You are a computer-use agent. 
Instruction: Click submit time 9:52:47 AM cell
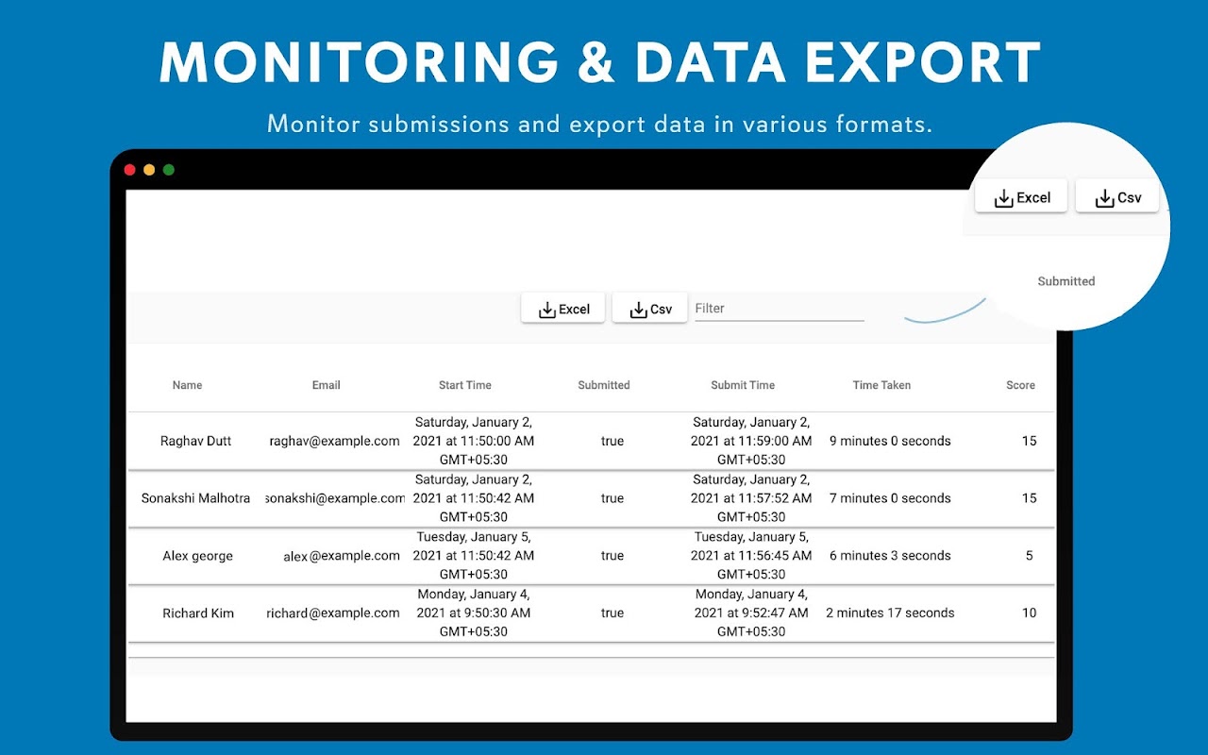751,612
